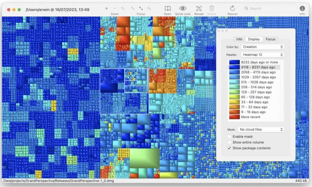Enable the mask checkbox
This screenshot has width=312, height=187.
pos(229,136)
